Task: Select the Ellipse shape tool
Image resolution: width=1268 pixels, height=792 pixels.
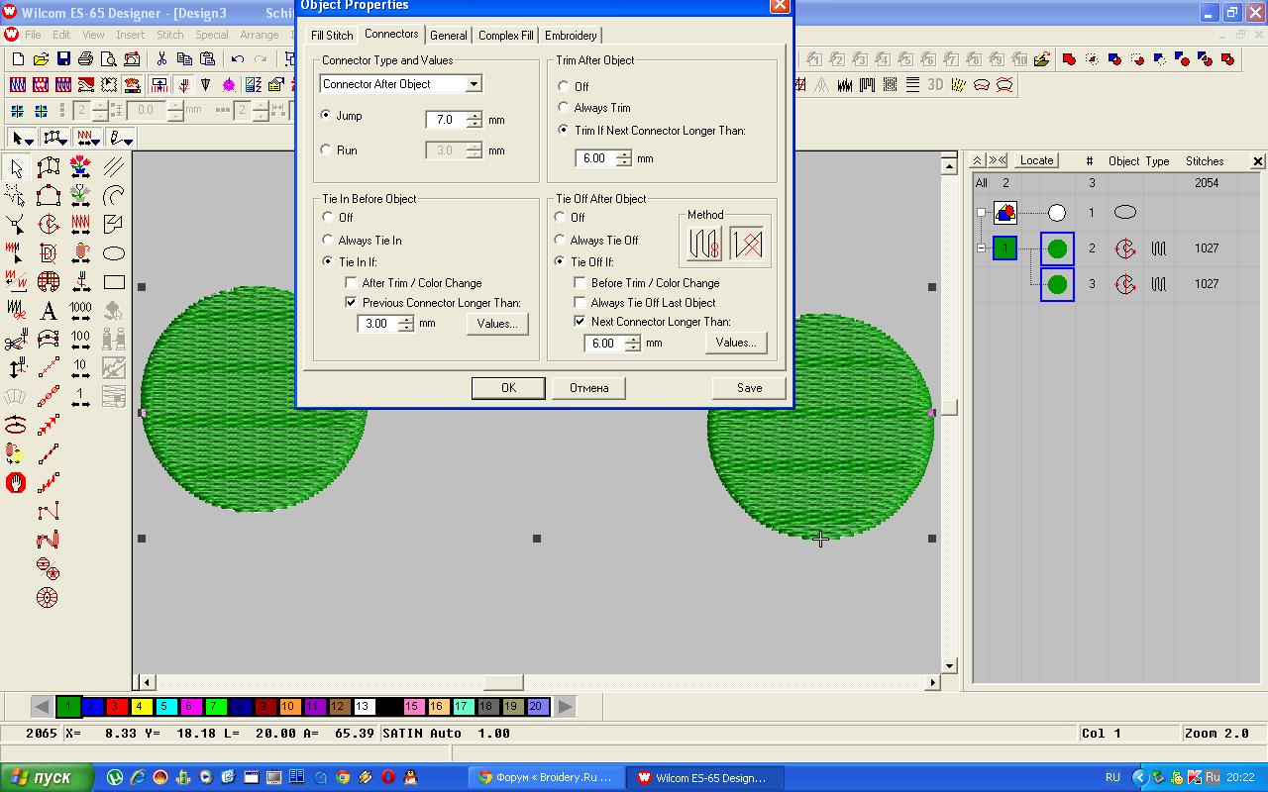Action: [114, 253]
